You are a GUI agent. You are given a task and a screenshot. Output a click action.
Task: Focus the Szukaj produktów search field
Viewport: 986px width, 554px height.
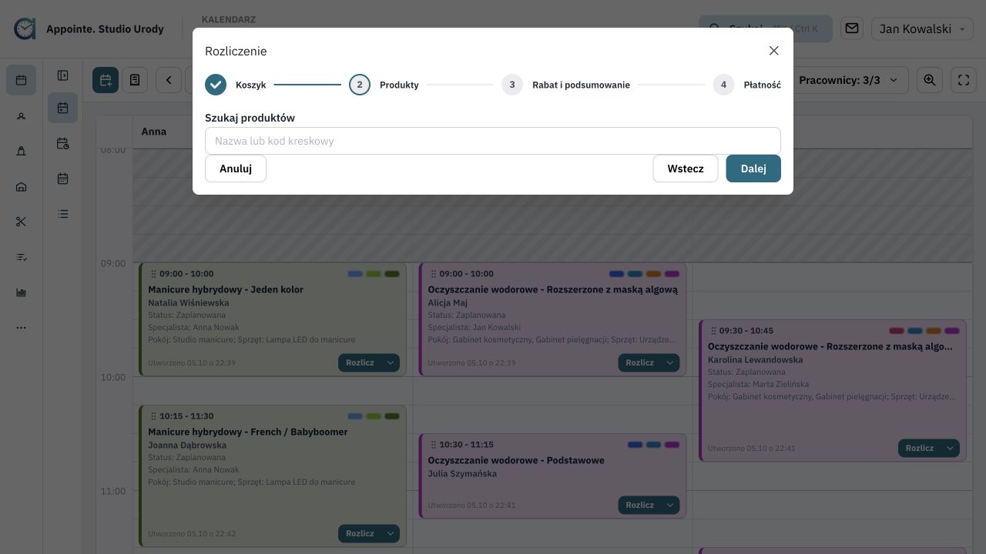(x=493, y=141)
